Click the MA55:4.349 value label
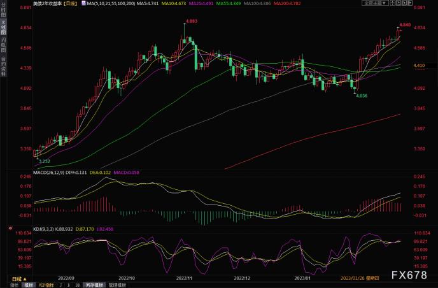Viewport: 438px width, 288px height. click(x=228, y=4)
